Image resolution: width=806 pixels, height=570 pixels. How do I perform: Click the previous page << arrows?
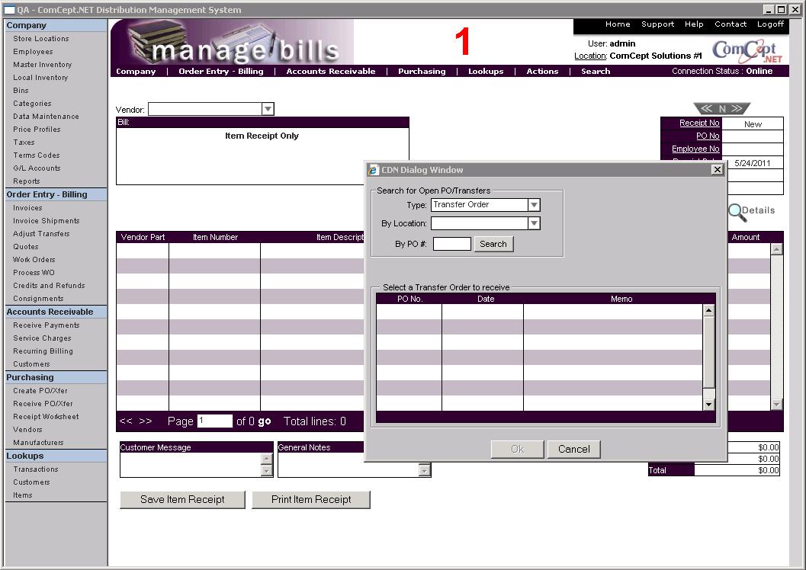point(126,421)
